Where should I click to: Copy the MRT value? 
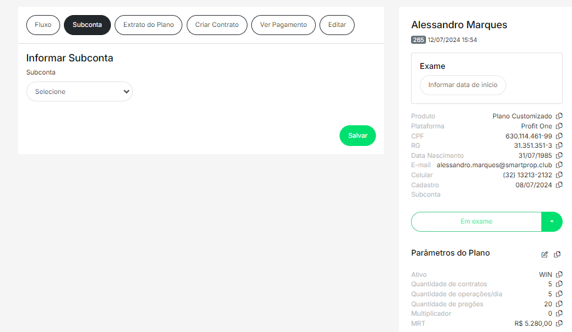click(559, 324)
